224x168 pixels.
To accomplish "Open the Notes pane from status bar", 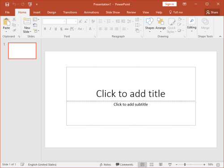I will (105, 164).
